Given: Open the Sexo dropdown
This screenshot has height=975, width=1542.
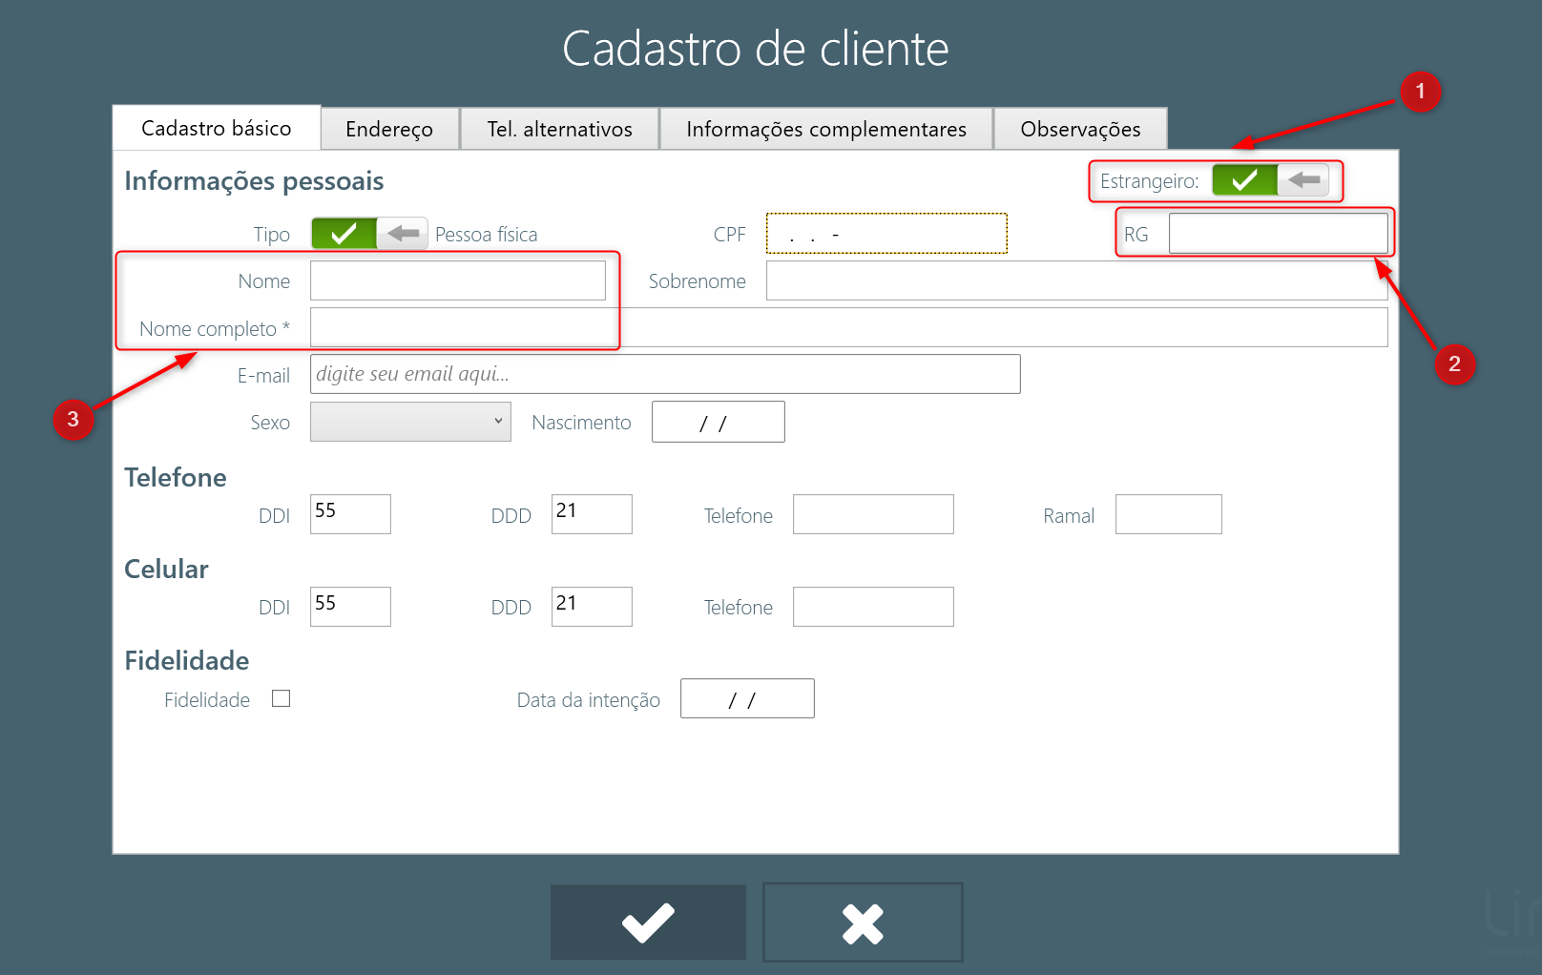Looking at the screenshot, I should (x=410, y=421).
